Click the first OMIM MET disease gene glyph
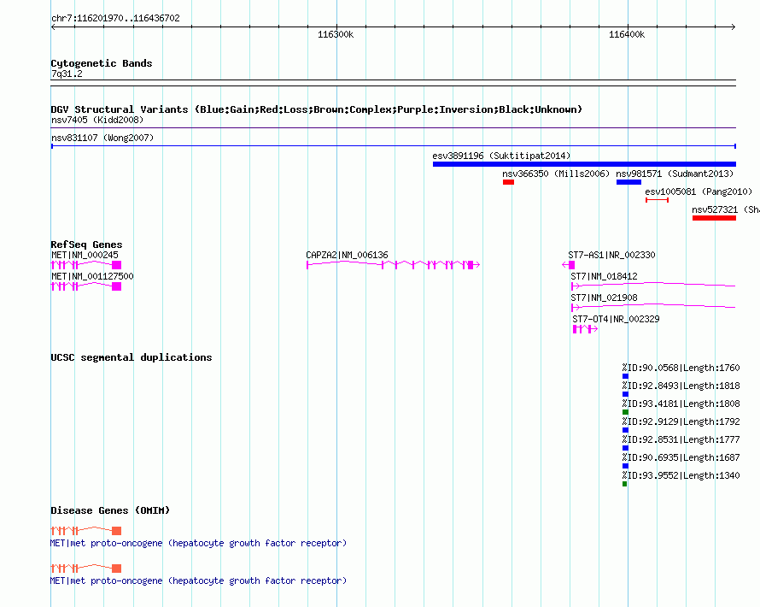Screen dimensions: 760x607 point(86,531)
